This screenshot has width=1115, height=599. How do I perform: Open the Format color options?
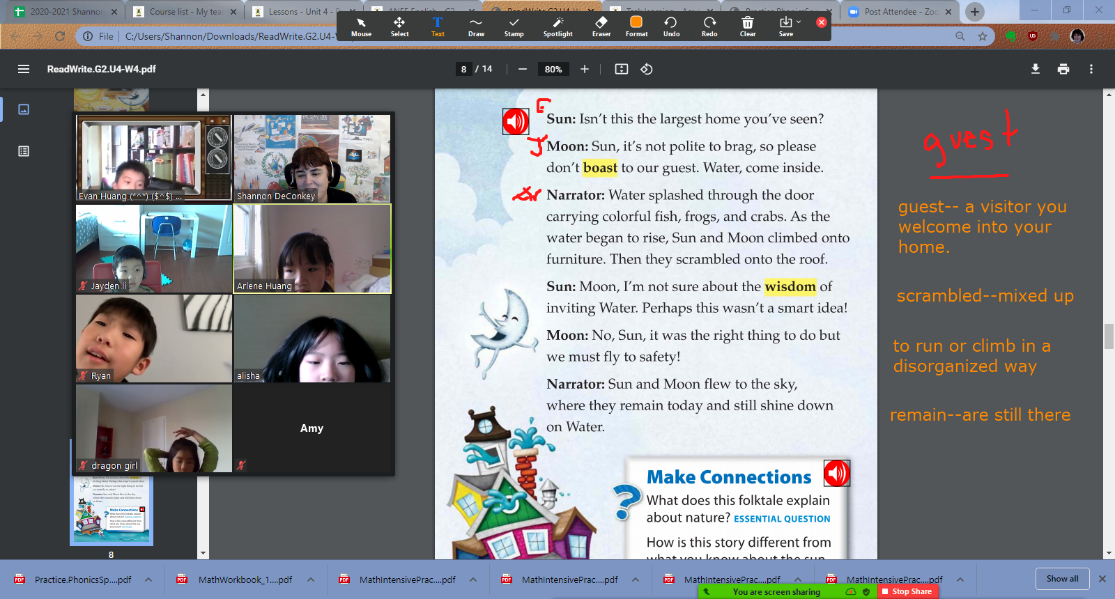[636, 26]
